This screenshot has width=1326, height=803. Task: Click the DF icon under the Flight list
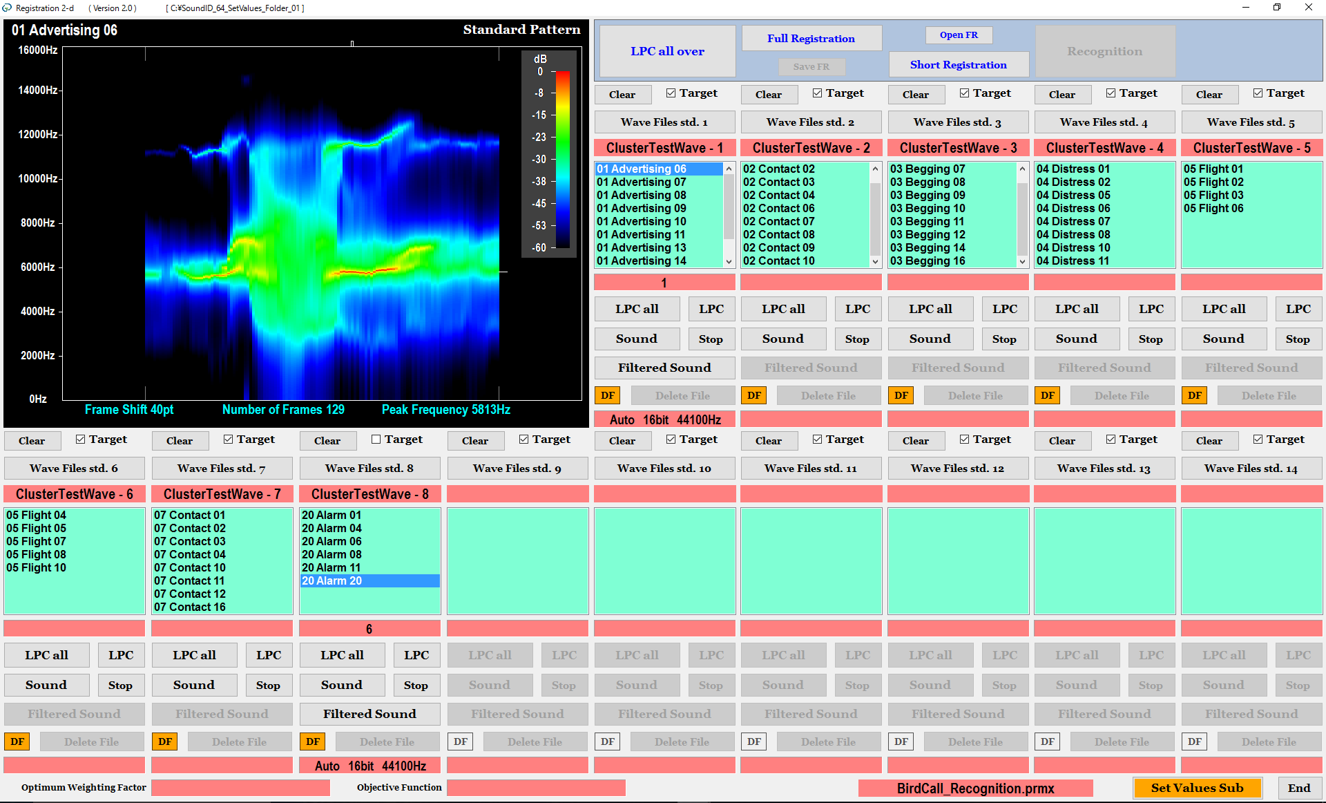(17, 741)
